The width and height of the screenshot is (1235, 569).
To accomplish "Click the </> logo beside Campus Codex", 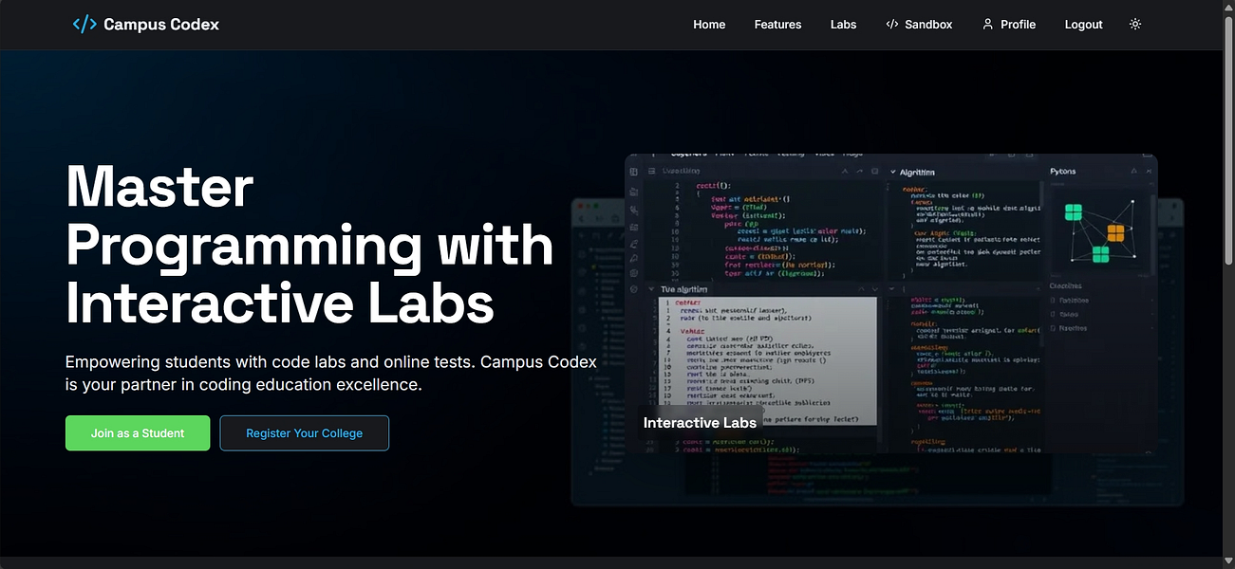I will click(x=84, y=24).
